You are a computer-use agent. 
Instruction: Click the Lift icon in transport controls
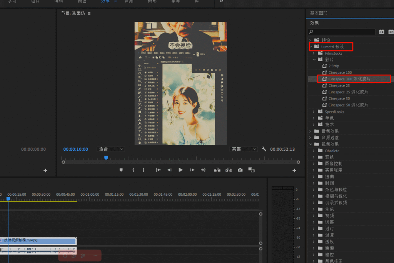tap(217, 170)
